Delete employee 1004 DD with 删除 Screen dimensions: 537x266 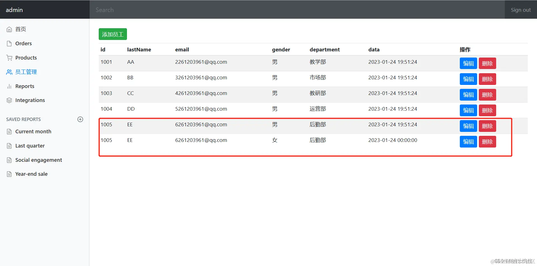point(487,110)
